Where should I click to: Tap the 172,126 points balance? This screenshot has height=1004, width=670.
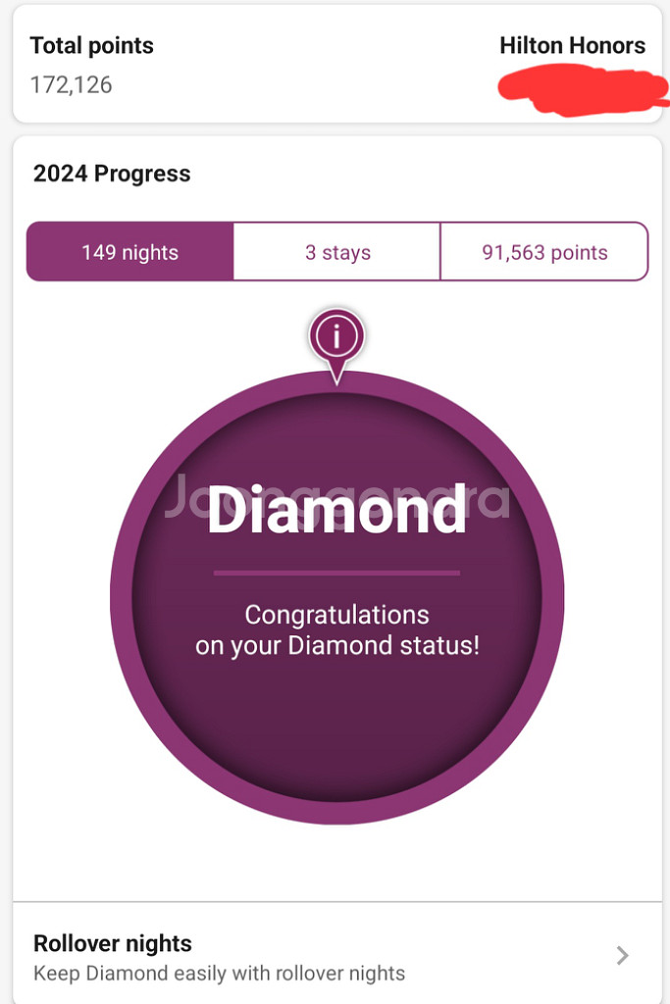point(71,84)
